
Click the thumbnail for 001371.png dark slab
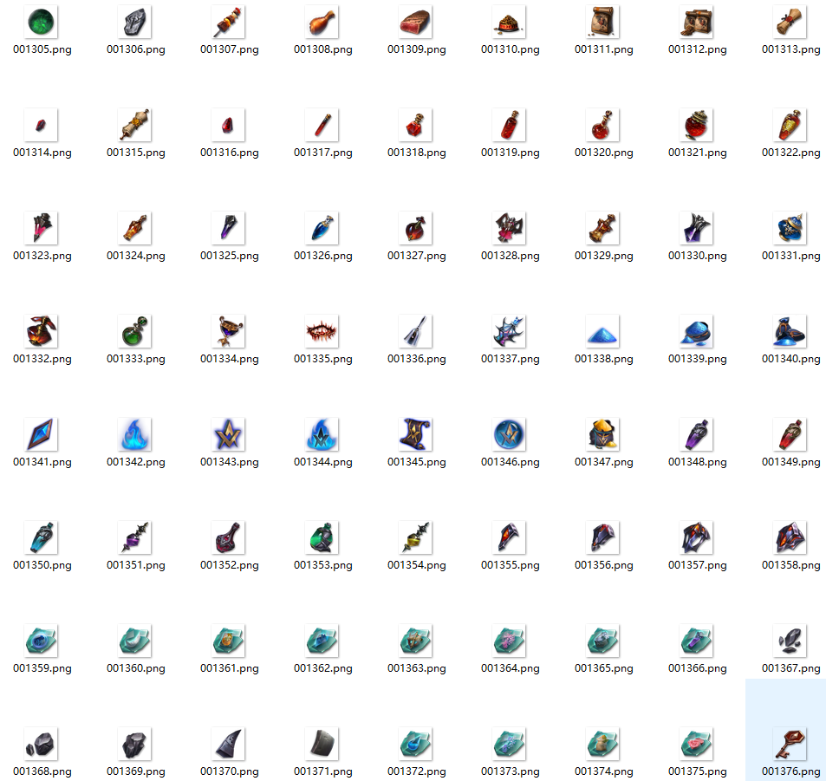322,744
